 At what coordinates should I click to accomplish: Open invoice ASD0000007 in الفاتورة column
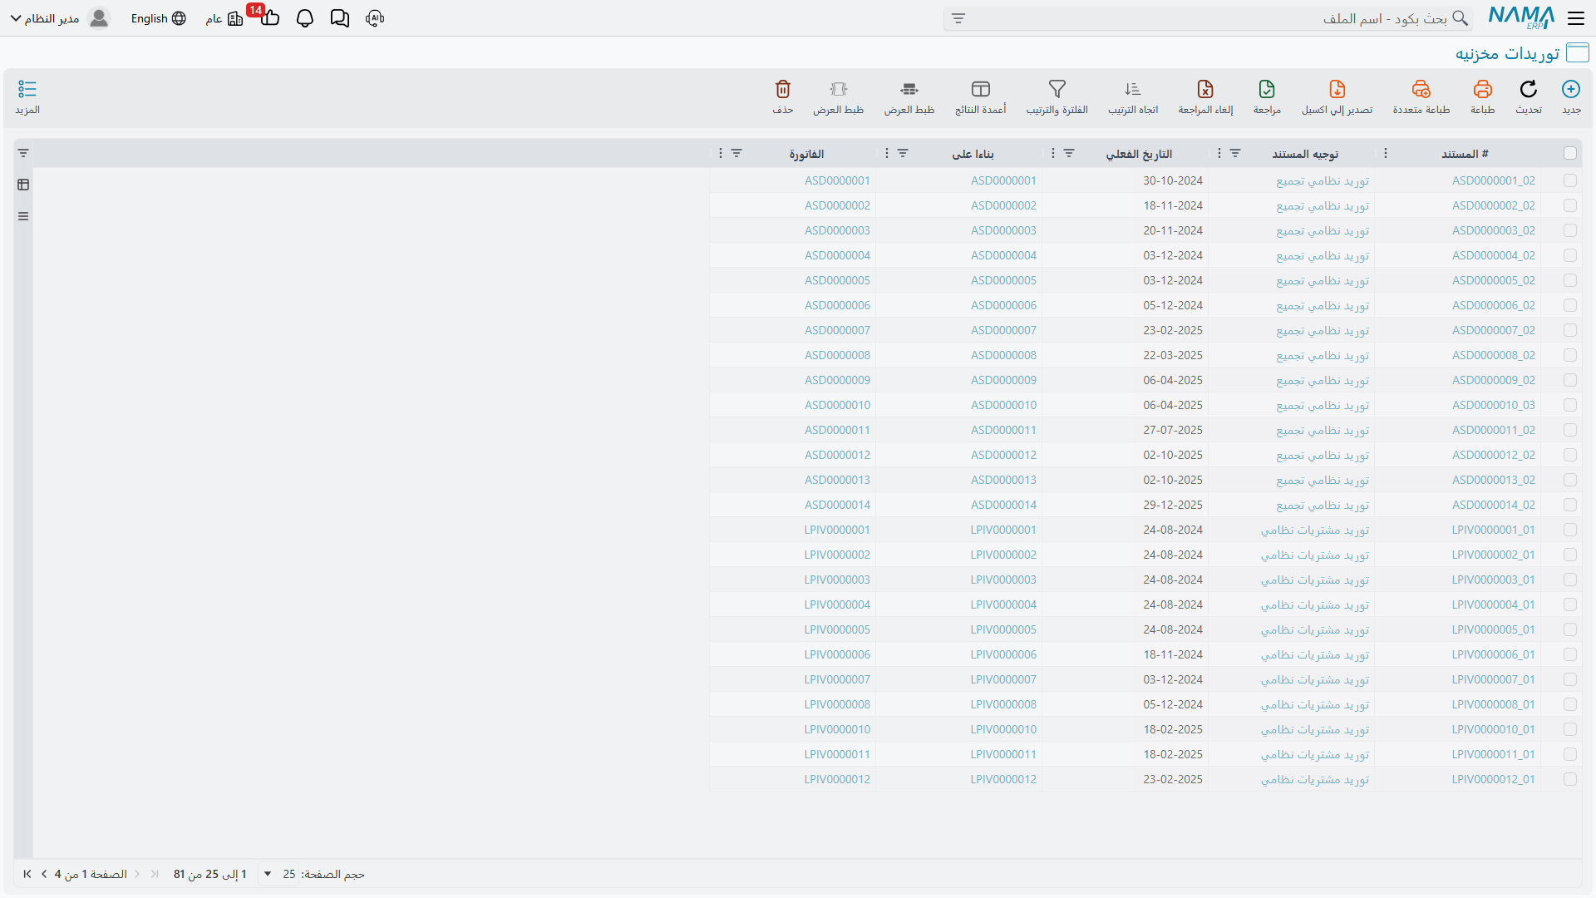tap(837, 330)
